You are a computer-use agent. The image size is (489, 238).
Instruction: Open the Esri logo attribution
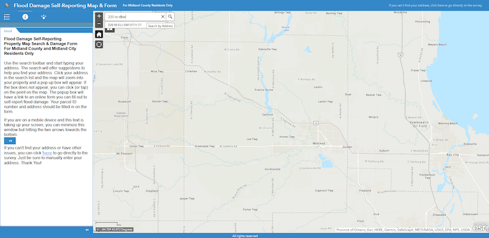coord(480,228)
